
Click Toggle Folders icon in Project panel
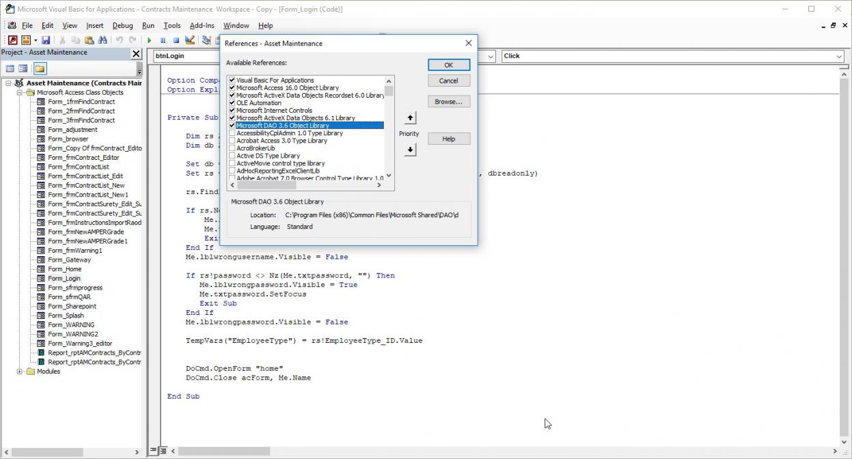[40, 68]
